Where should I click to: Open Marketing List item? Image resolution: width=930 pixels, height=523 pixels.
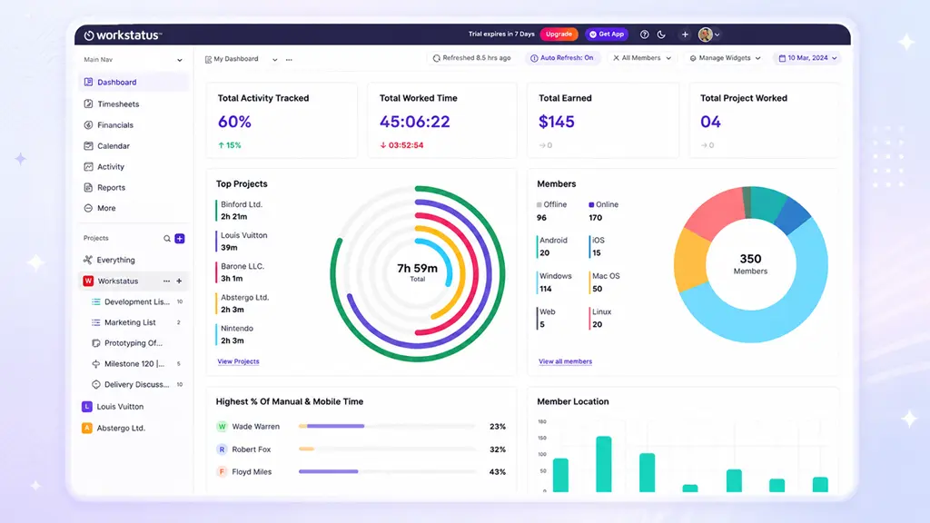(x=136, y=322)
